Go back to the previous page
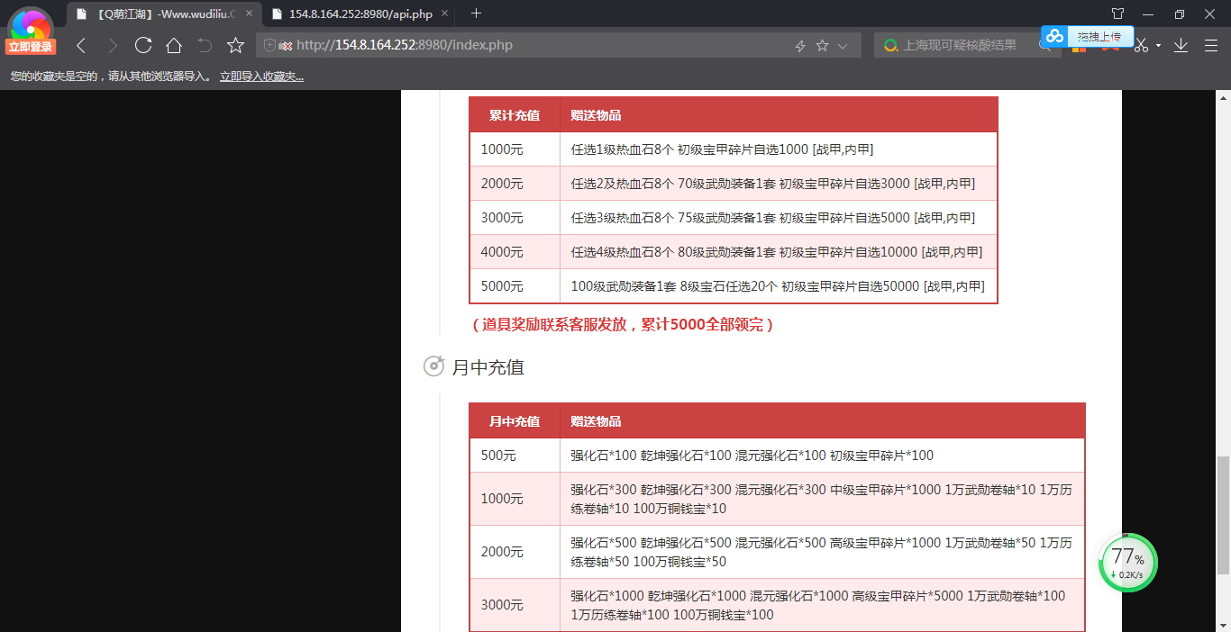This screenshot has height=632, width=1231. pyautogui.click(x=81, y=45)
